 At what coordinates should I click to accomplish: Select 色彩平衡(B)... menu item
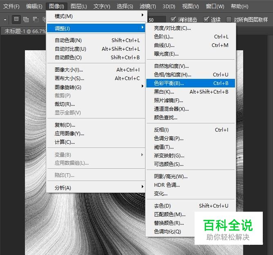point(190,83)
